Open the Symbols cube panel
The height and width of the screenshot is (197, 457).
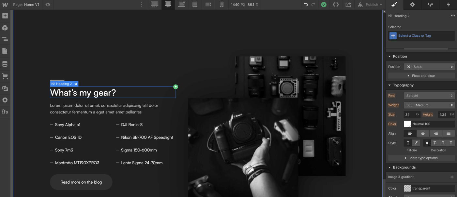click(x=5, y=27)
